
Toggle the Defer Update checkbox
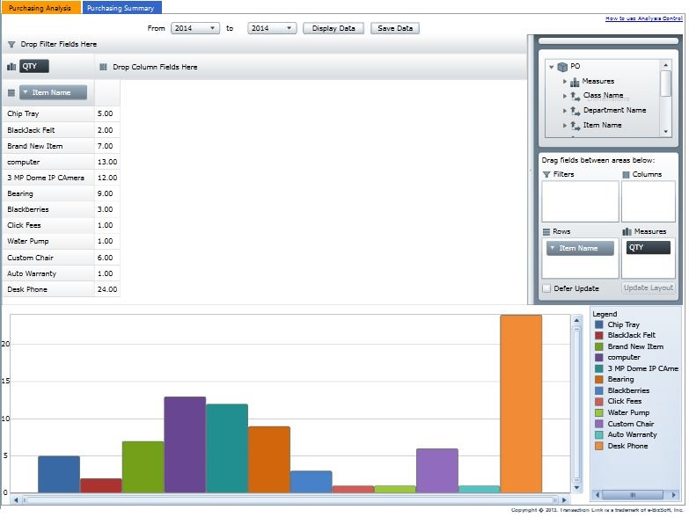(x=546, y=288)
